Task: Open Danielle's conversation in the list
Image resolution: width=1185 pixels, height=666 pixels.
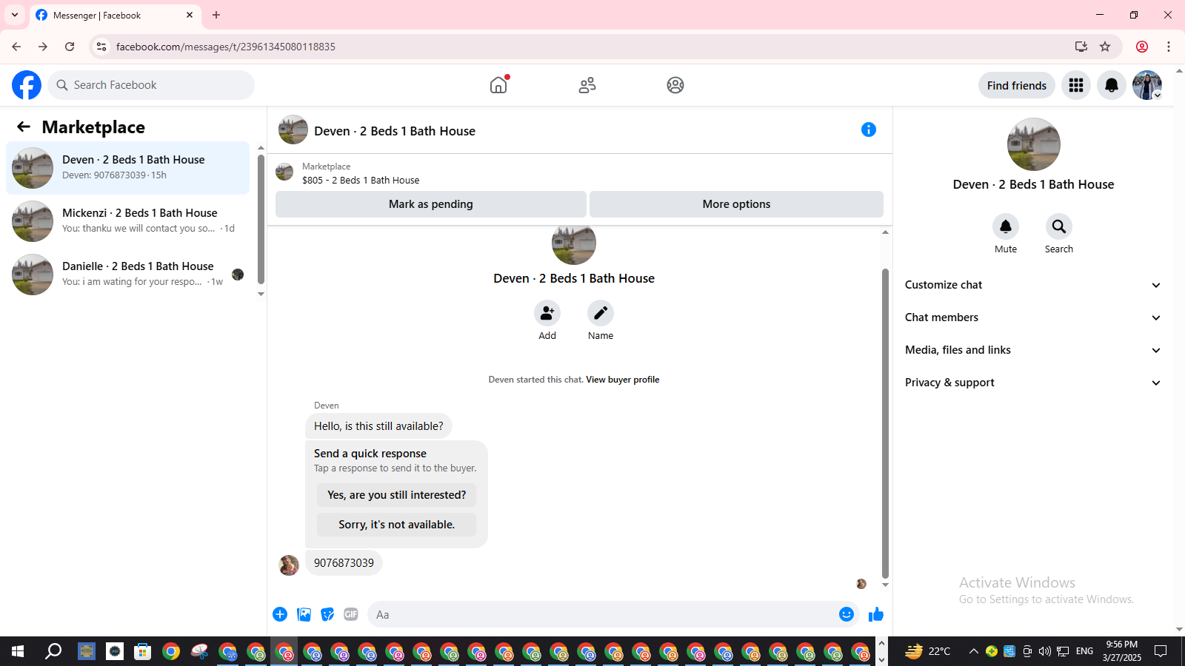Action: 128,275
